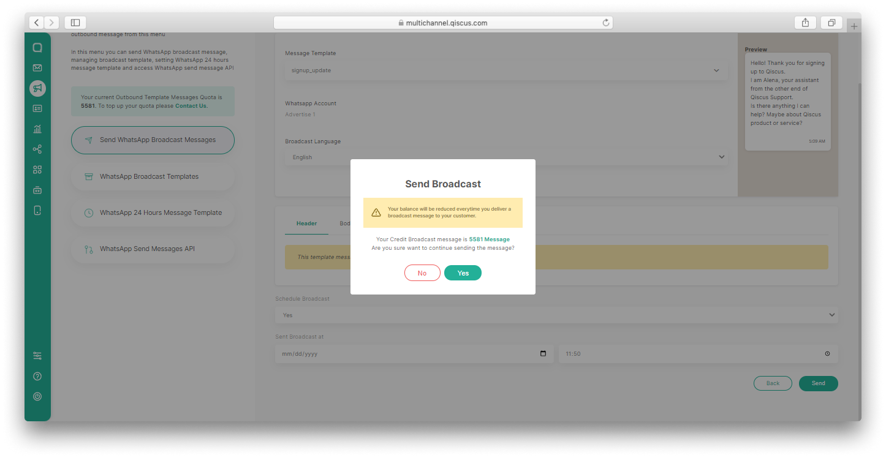Open the date picker calendar icon
This screenshot has height=458, width=886.
pos(542,353)
